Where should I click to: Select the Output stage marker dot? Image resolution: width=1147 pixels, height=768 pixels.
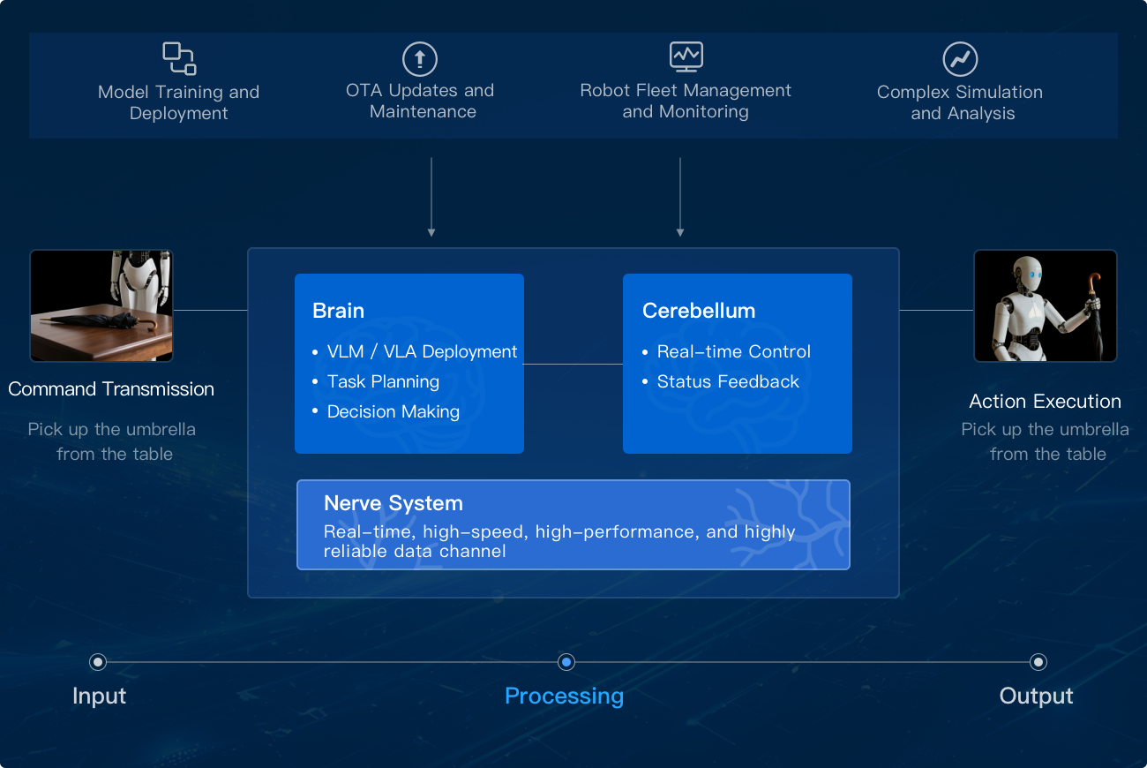(1038, 662)
